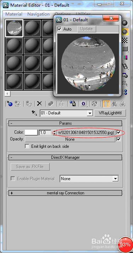Open the 01 - Default material name dropdown
The image size is (133, 253).
[x=90, y=113]
